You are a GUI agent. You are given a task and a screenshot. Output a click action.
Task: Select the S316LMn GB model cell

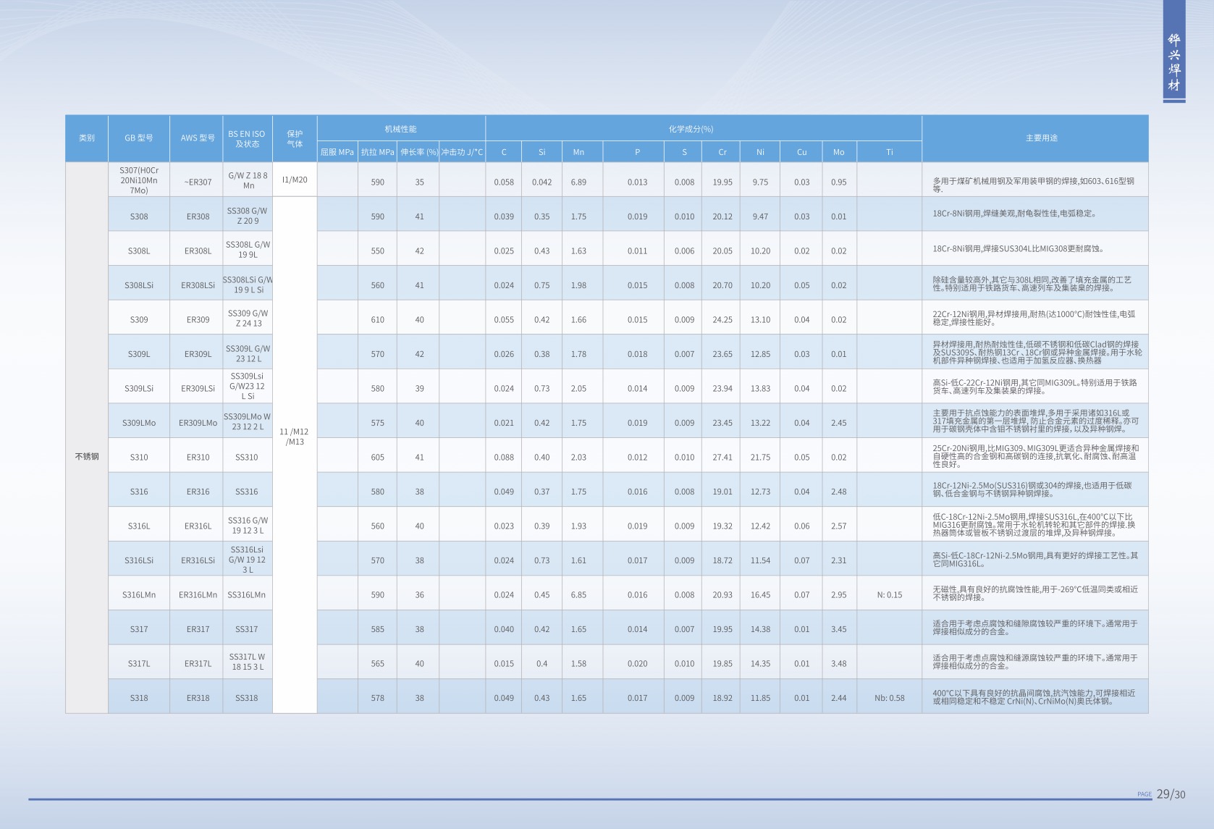139,595
